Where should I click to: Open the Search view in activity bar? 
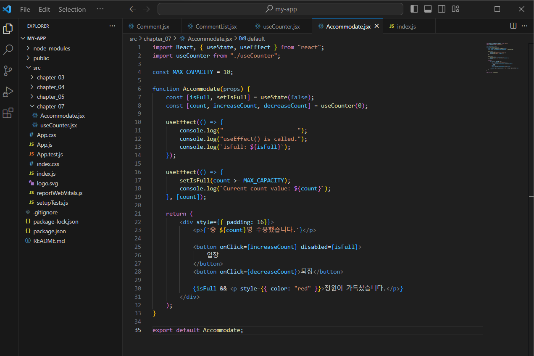(x=8, y=50)
